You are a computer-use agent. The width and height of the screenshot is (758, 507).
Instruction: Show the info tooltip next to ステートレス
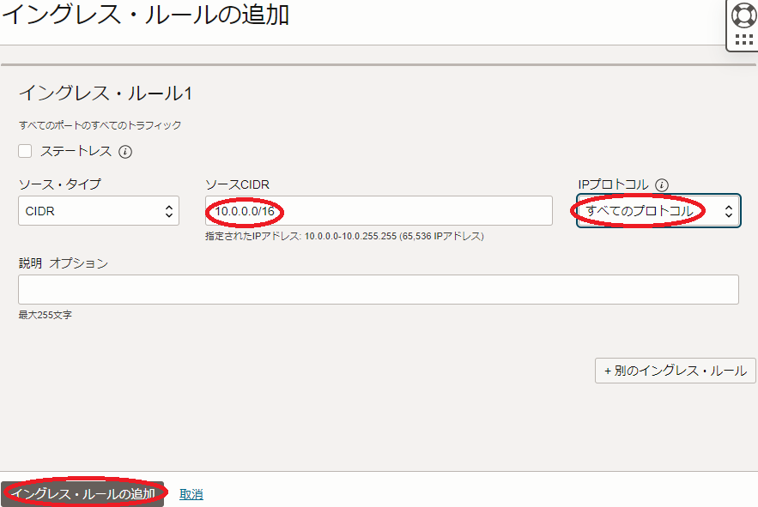(x=125, y=152)
